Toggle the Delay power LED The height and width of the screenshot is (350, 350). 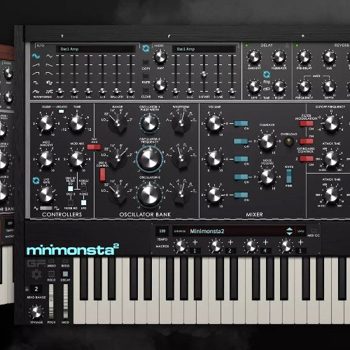click(x=246, y=45)
